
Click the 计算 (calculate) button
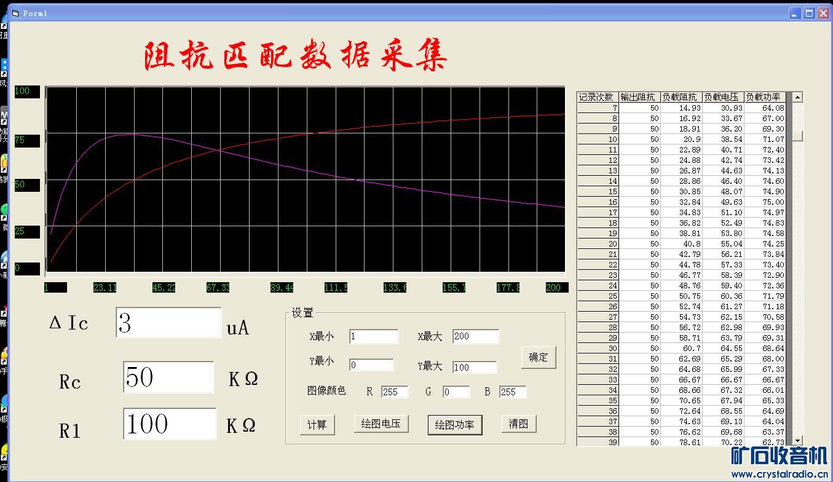click(x=317, y=425)
